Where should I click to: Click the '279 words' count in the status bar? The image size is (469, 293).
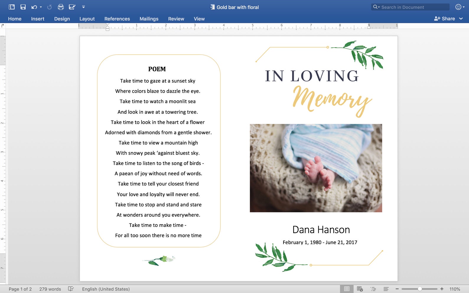coord(50,289)
